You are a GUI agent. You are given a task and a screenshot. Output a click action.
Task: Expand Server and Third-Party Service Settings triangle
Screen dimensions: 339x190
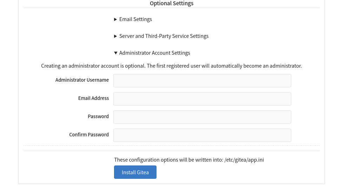(115, 36)
